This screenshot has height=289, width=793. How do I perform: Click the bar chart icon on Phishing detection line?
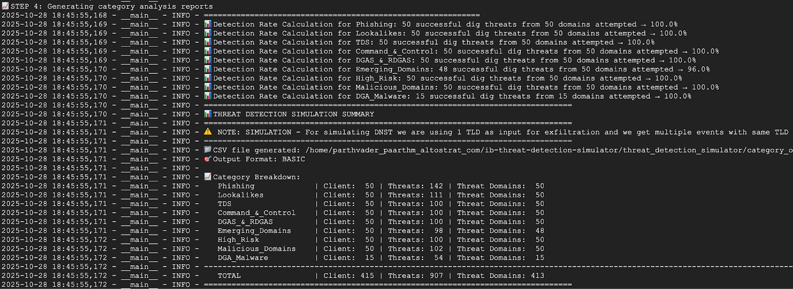tap(208, 24)
